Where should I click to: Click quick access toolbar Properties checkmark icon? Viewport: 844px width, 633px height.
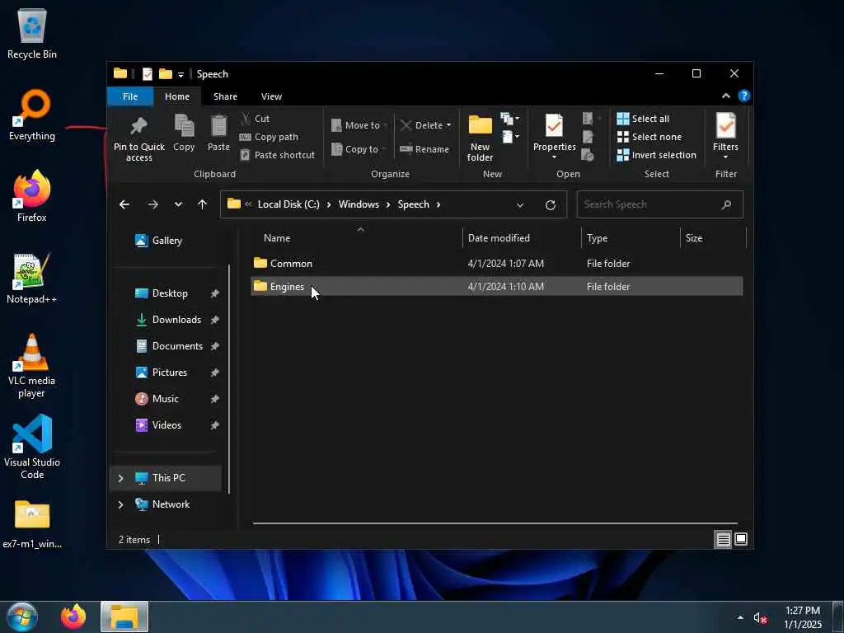coord(148,74)
